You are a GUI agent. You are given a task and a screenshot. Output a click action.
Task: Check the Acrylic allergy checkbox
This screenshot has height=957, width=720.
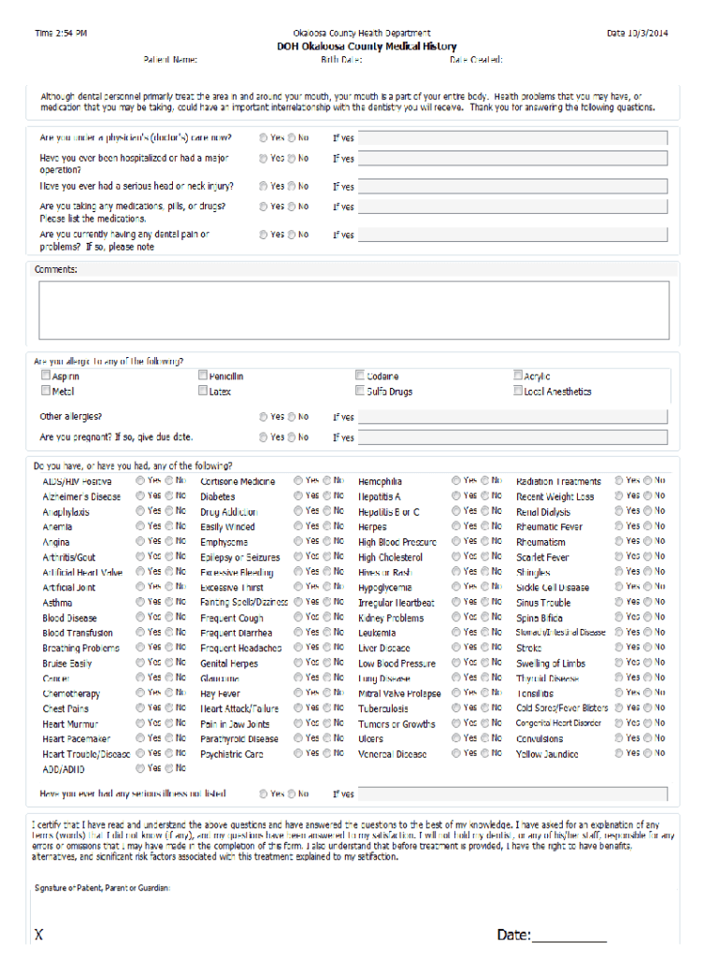(x=518, y=376)
